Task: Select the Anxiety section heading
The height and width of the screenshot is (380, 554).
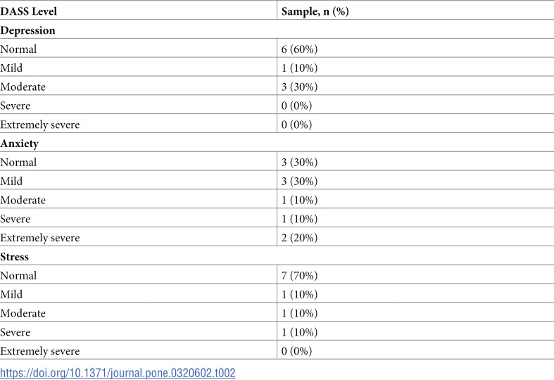Action: [20, 144]
